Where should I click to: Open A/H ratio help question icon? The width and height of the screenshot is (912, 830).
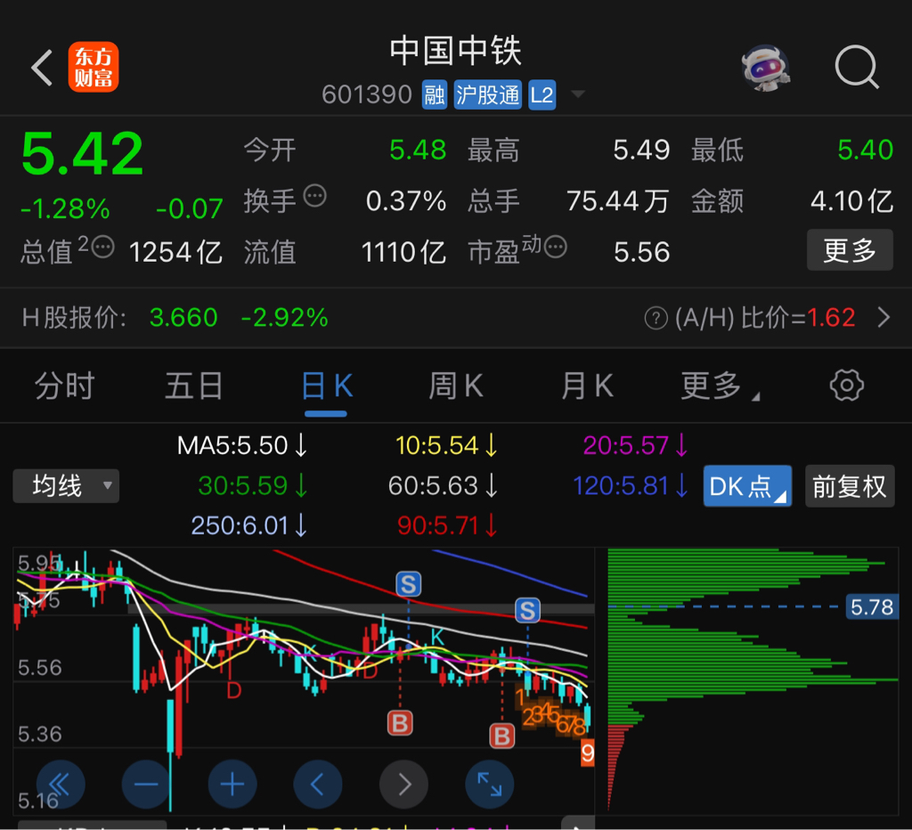coord(656,318)
